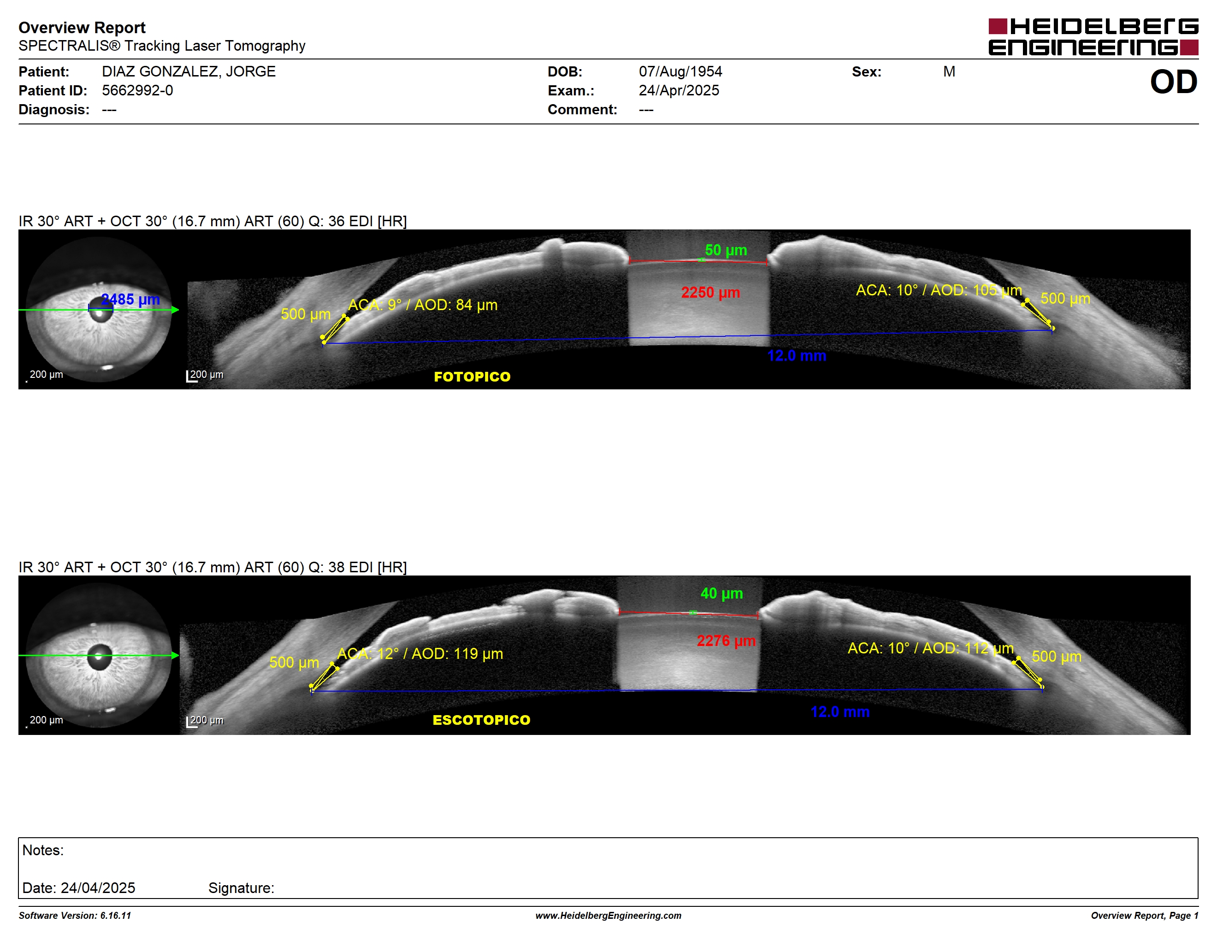Click the Date: 24/04/2025 text
The height and width of the screenshot is (940, 1217).
point(78,887)
